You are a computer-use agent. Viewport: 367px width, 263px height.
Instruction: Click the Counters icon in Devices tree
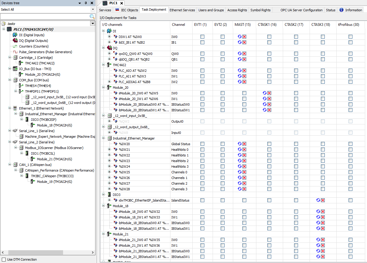[15, 46]
